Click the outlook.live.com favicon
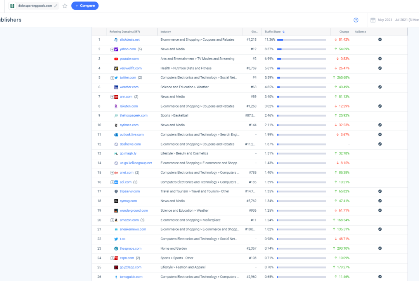Image resolution: width=419 pixels, height=281 pixels. coord(116,135)
